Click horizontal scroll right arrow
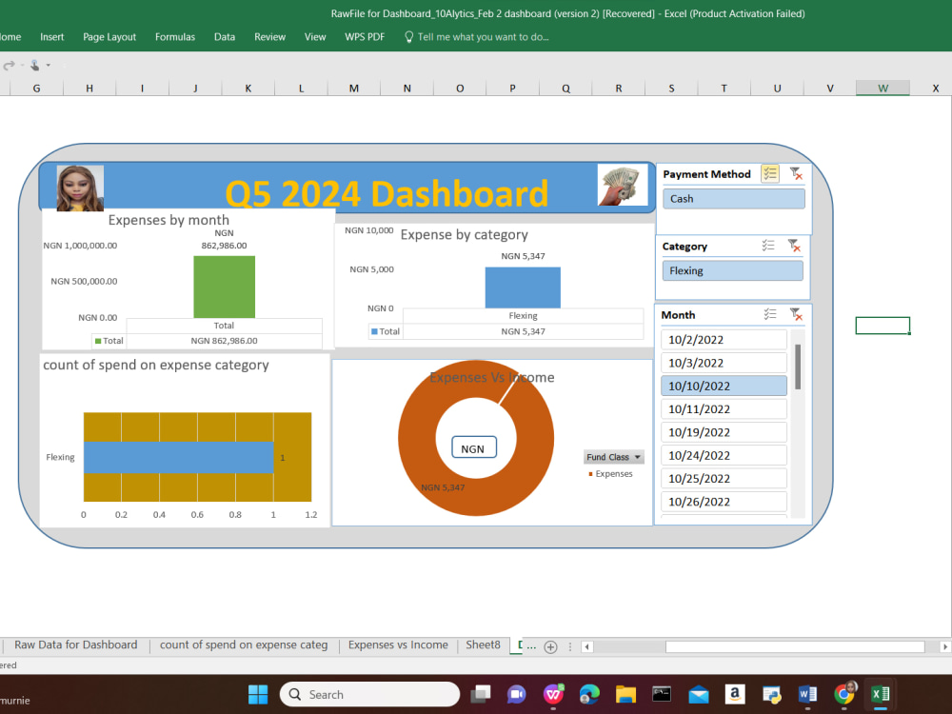The height and width of the screenshot is (714, 952). click(944, 646)
